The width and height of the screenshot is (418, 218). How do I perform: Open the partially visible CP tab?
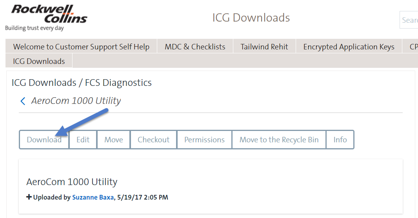point(410,46)
